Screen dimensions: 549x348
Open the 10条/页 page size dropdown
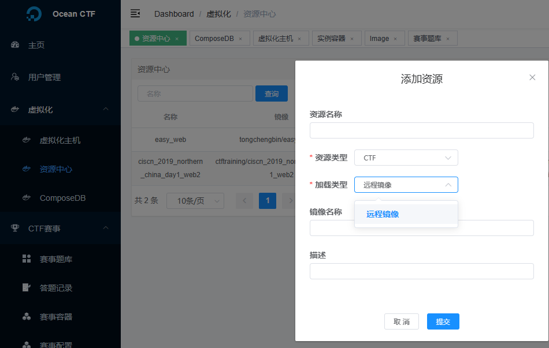[x=195, y=200]
